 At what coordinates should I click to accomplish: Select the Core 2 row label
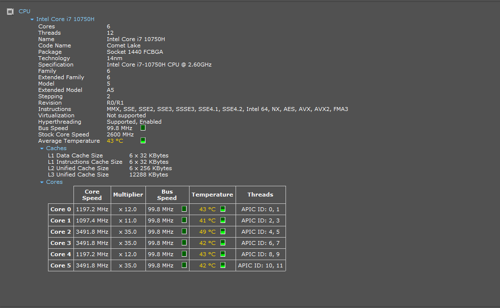click(61, 232)
